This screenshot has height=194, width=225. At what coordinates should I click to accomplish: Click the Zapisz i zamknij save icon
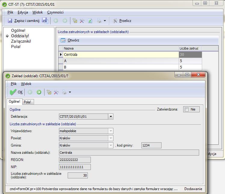point(10,21)
